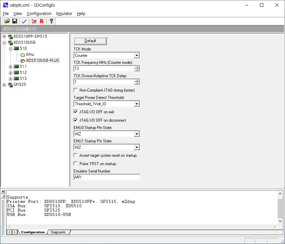This screenshot has width=285, height=244.
Task: Uncheck JTAG I/O OFF on exit
Action: click(x=76, y=112)
